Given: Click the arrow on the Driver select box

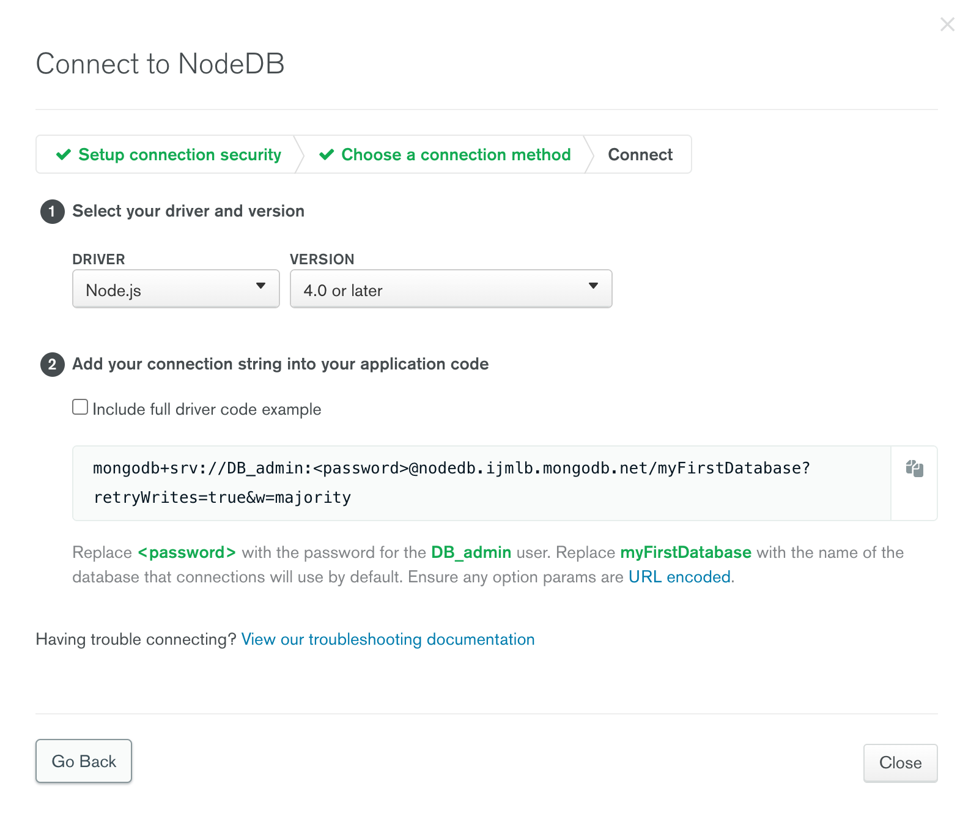Looking at the screenshot, I should [261, 286].
